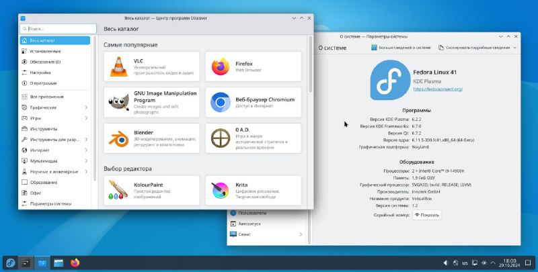Viewport: 538px width, 272px height.
Task: Show hidden system tray icons
Action: click(x=493, y=263)
